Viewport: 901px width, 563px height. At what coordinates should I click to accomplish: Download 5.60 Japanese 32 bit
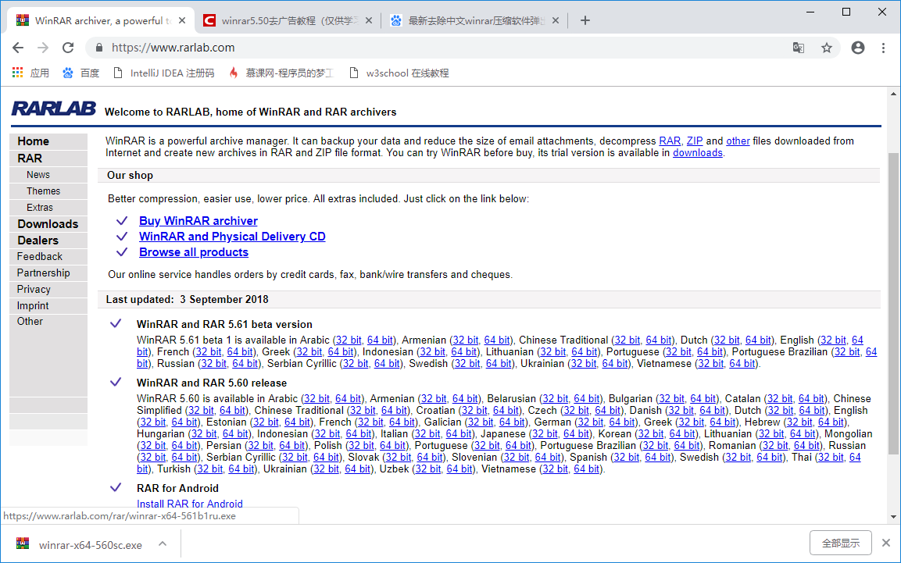545,434
